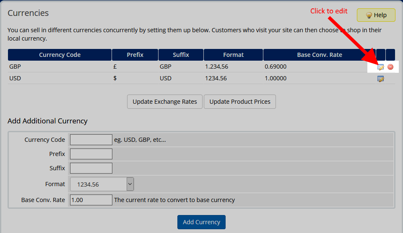Click the lightbulb Help button
Image resolution: width=403 pixels, height=233 pixels.
tap(376, 15)
